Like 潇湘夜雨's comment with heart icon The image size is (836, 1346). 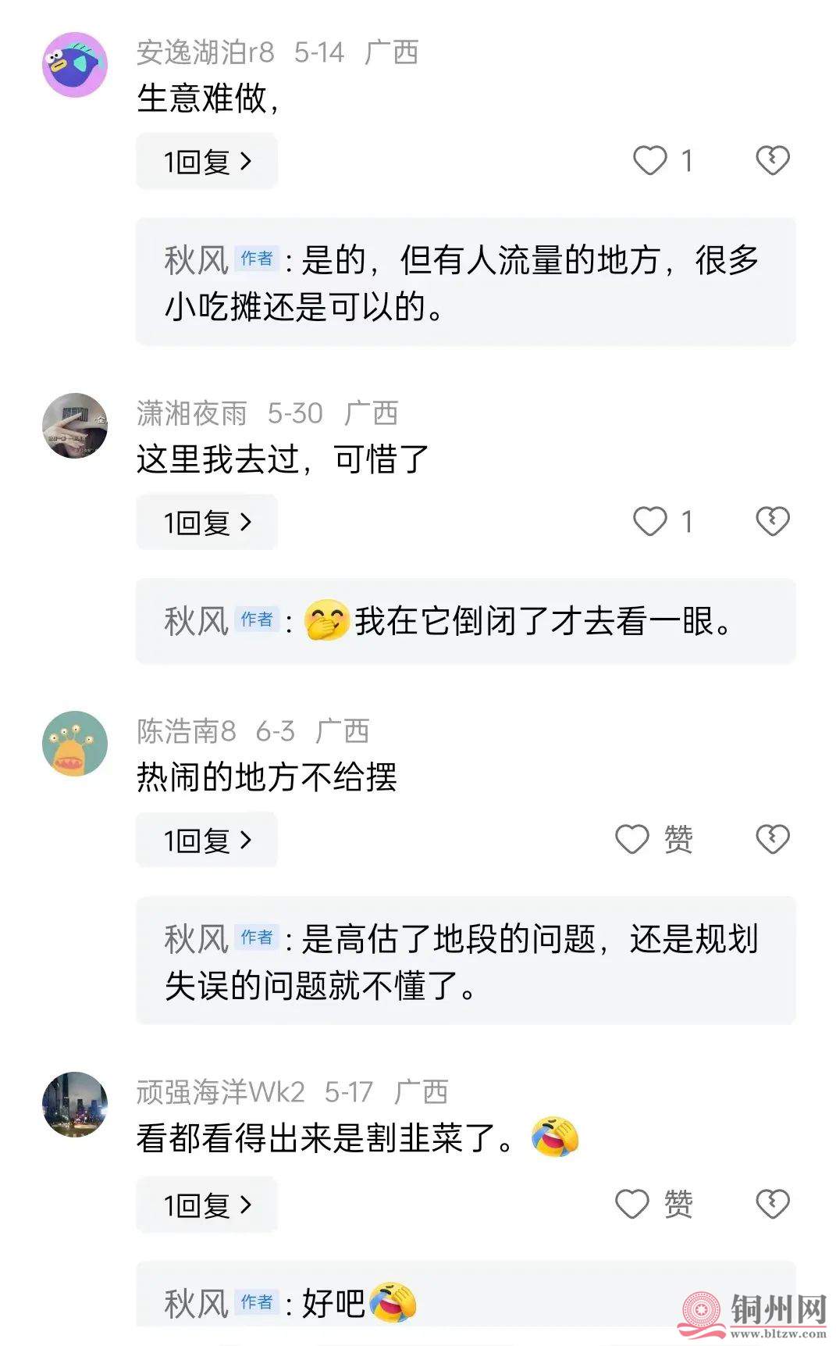(649, 522)
